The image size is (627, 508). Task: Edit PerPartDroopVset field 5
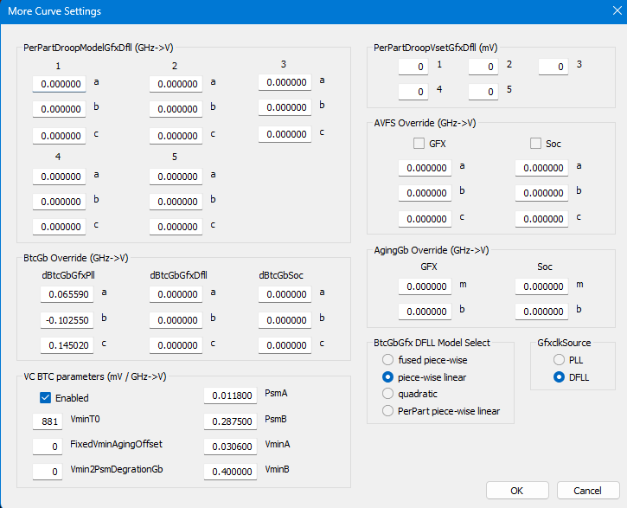pos(483,92)
